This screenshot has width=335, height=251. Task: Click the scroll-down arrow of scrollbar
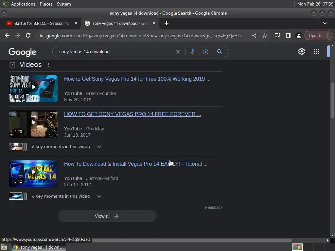tap(332, 235)
